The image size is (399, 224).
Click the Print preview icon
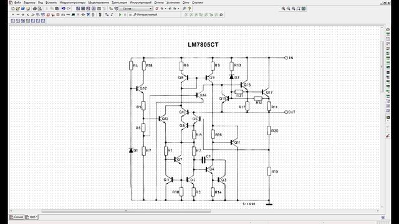[x=40, y=9]
